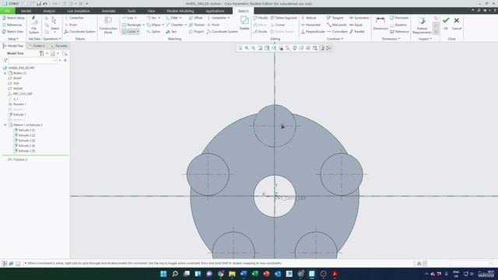Select Revolve 1 in model tree
The height and width of the screenshot is (280, 498).
[17, 104]
